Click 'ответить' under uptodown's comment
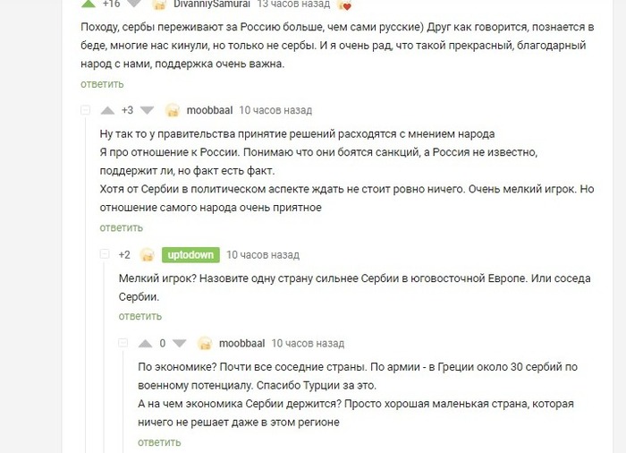This screenshot has width=626, height=453. coord(140,316)
